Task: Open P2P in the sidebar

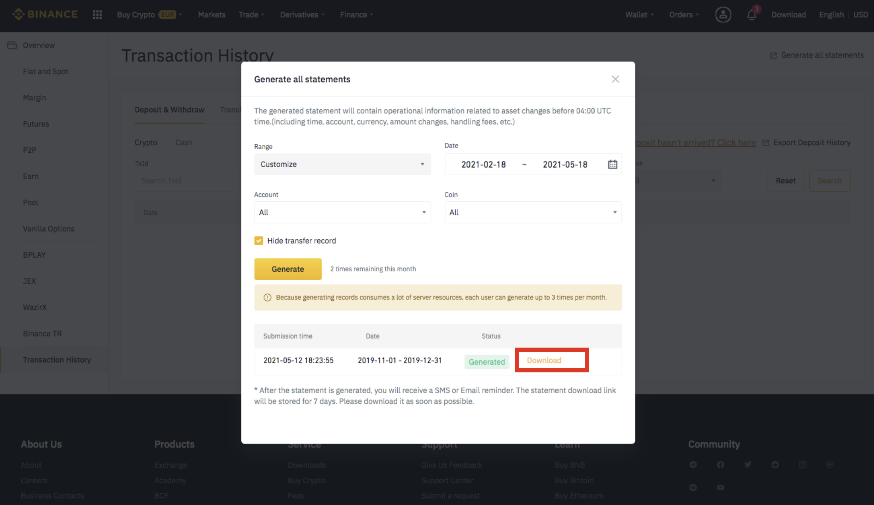Action: pos(29,150)
